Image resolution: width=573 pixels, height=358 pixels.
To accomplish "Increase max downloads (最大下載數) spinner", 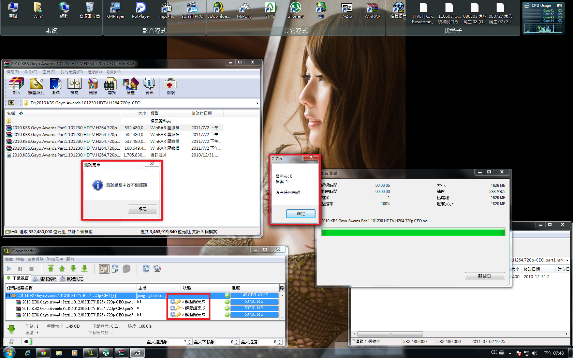I will (x=237, y=340).
